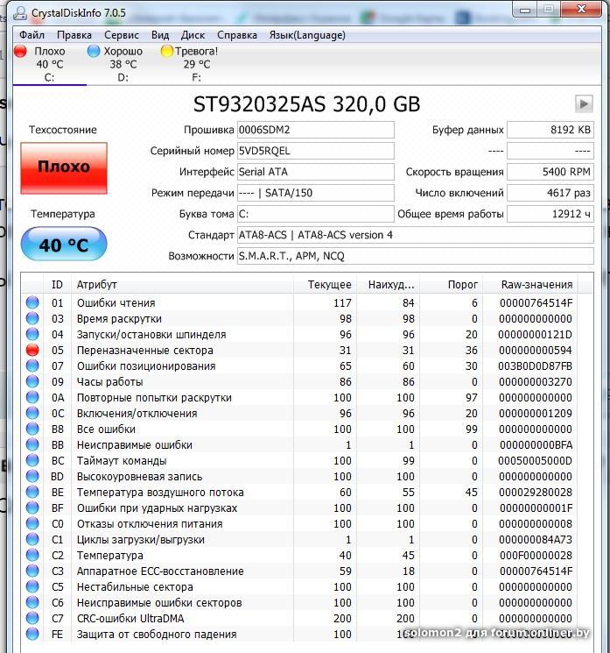Select disk F: with Тревога! status
Screen dimensions: 610x653
click(x=196, y=64)
